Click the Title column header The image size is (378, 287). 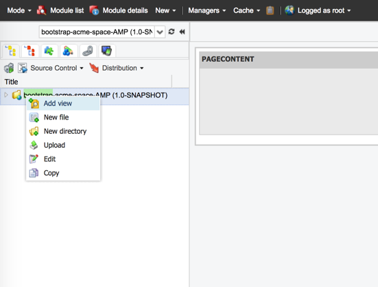(86, 82)
